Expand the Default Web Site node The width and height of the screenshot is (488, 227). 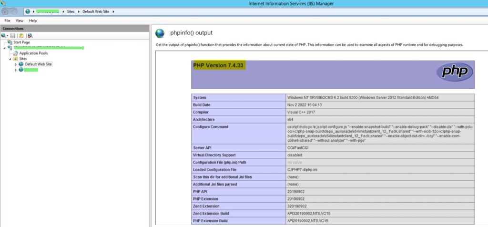(16, 64)
